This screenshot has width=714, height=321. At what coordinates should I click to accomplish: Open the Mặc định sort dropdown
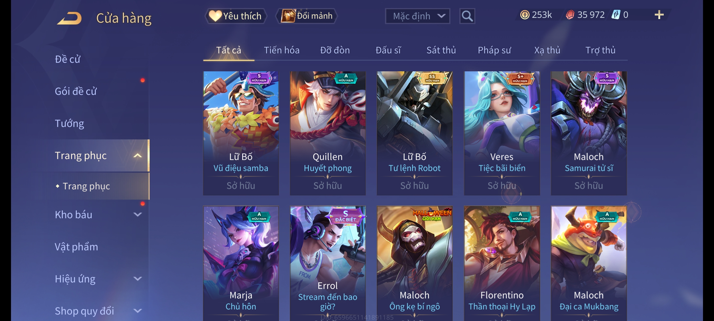pyautogui.click(x=417, y=16)
